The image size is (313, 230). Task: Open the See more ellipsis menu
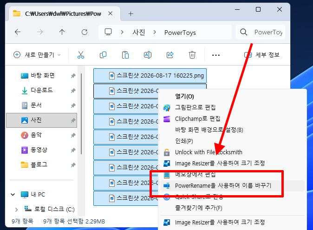coord(216,55)
